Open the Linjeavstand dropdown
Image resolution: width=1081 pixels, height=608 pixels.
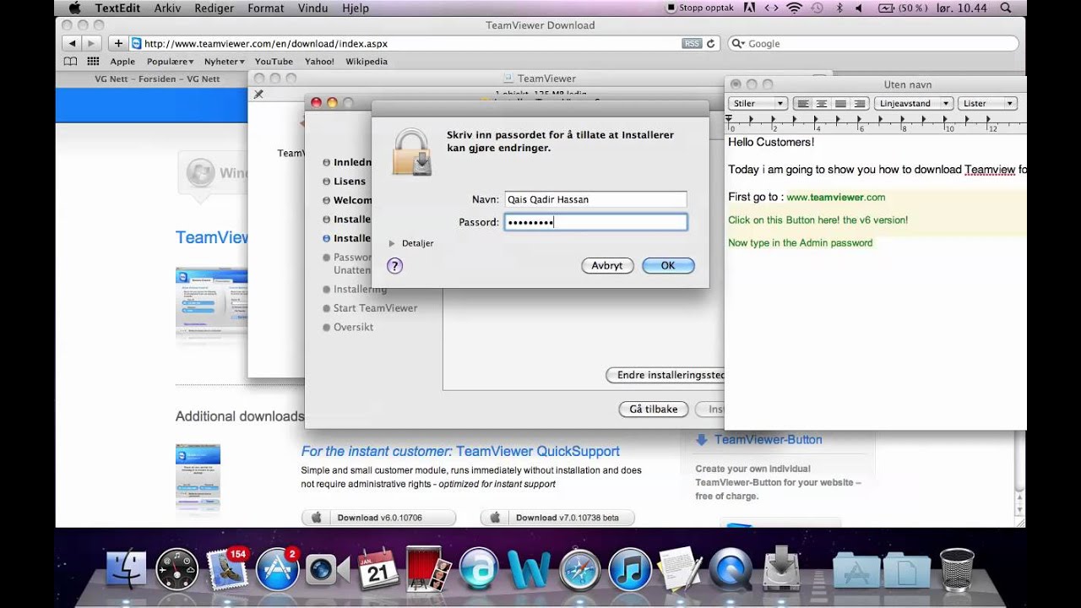tap(913, 103)
